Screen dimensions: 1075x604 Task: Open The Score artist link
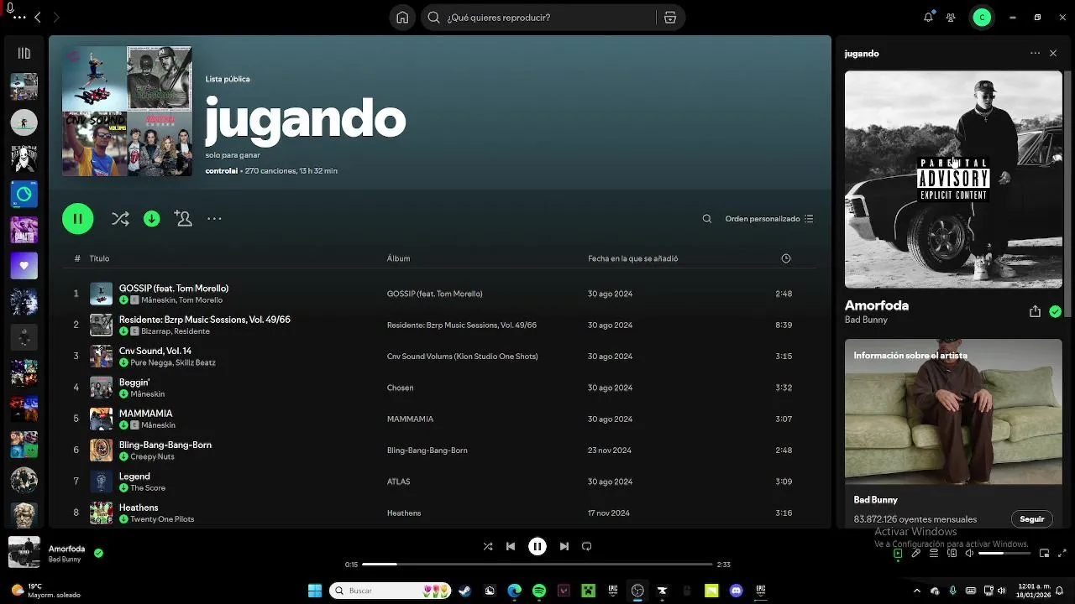pyautogui.click(x=148, y=488)
